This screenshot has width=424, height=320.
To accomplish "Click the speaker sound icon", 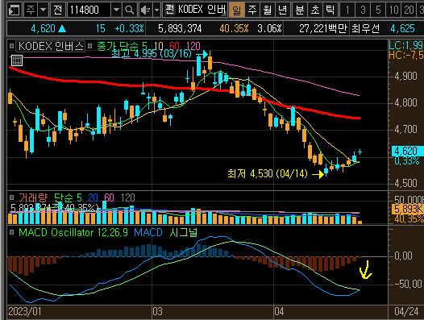I will [x=145, y=10].
